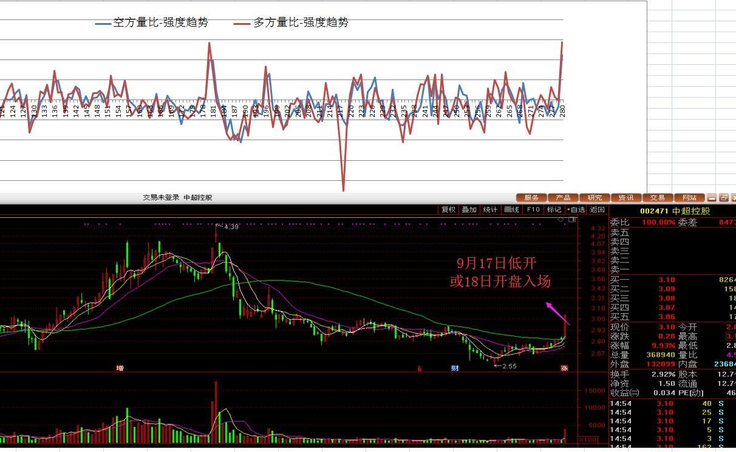Click the small window icon above the price axis

coord(572,220)
